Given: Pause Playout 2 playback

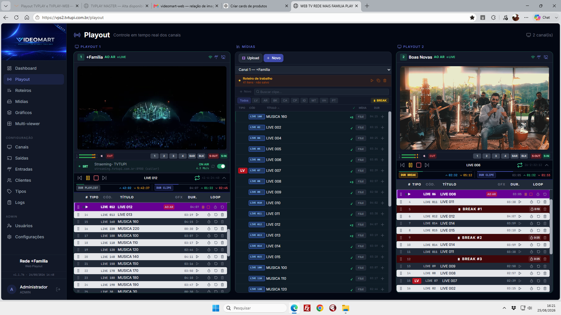Looking at the screenshot, I should 411,165.
